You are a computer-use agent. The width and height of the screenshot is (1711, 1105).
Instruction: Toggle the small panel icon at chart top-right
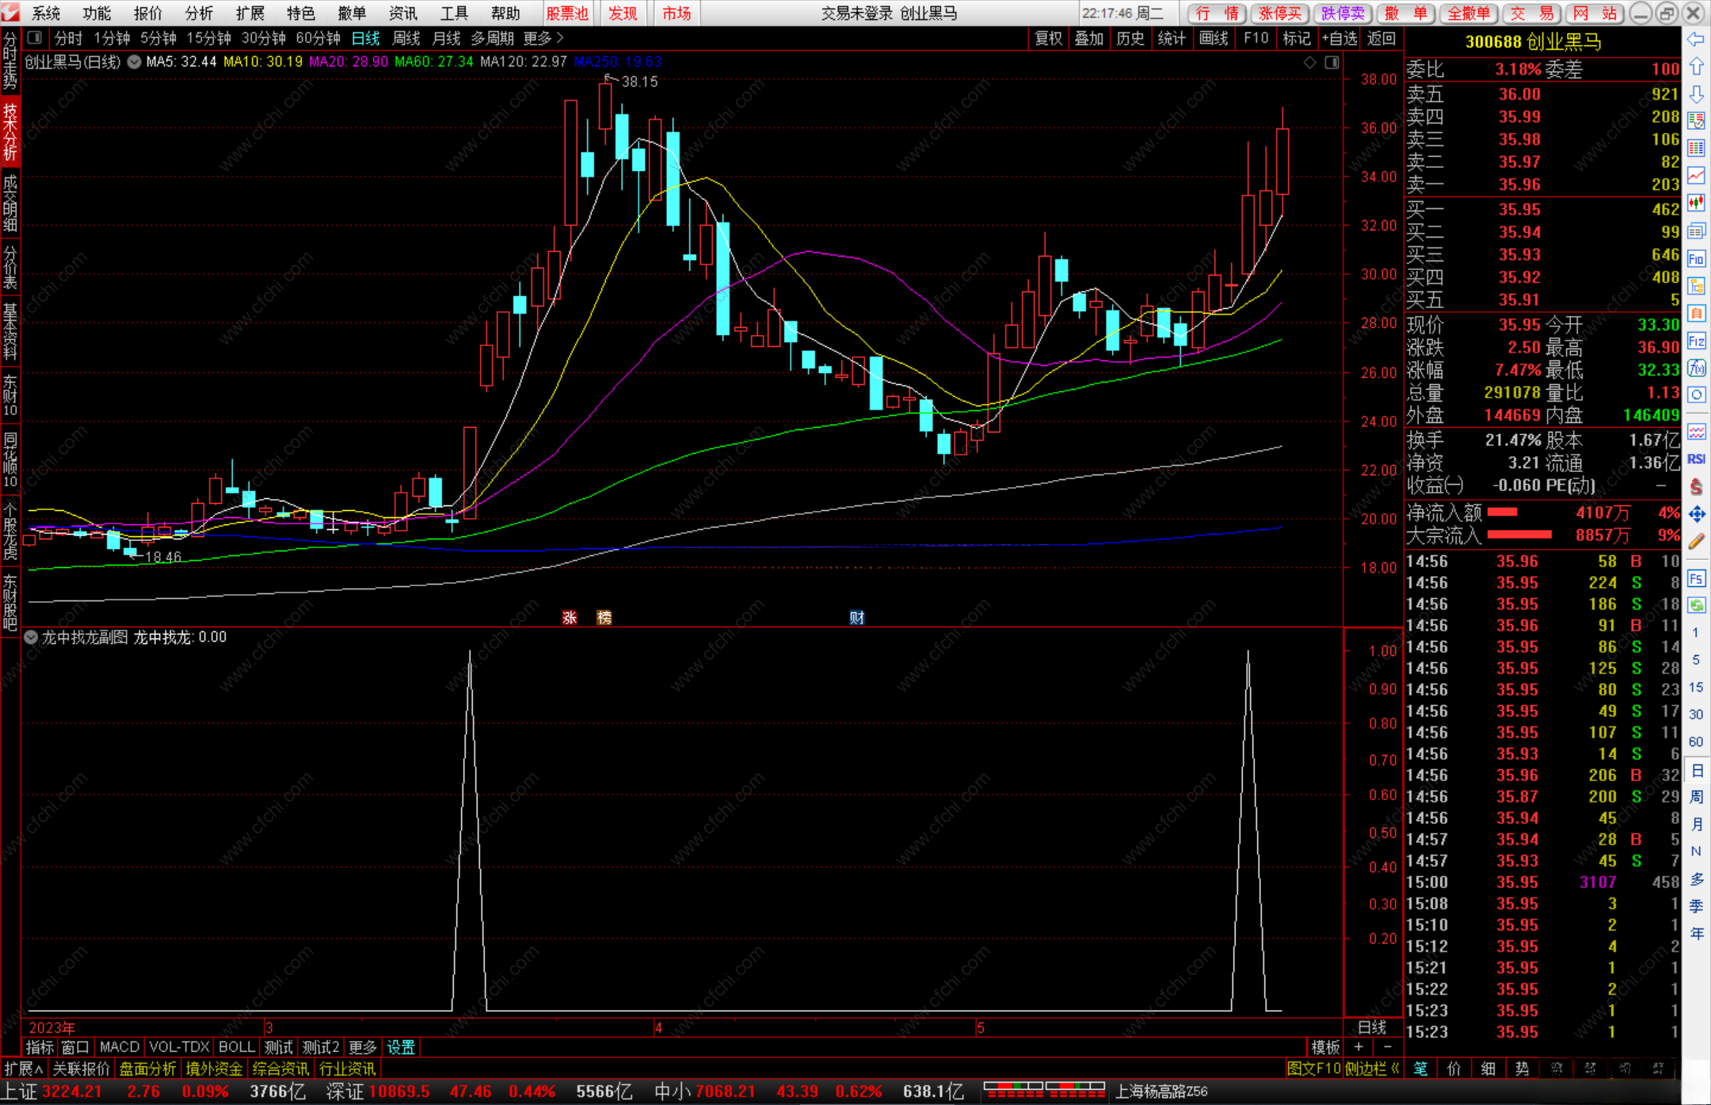pos(1332,62)
